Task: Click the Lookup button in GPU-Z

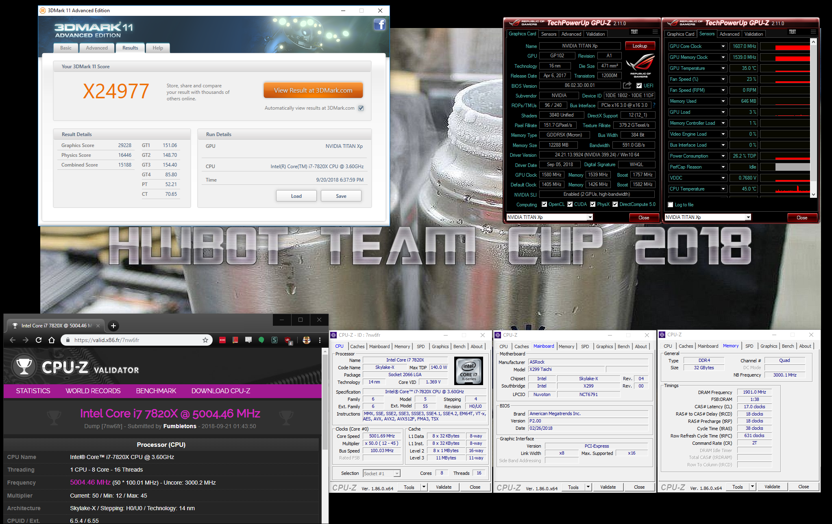Action: tap(640, 46)
